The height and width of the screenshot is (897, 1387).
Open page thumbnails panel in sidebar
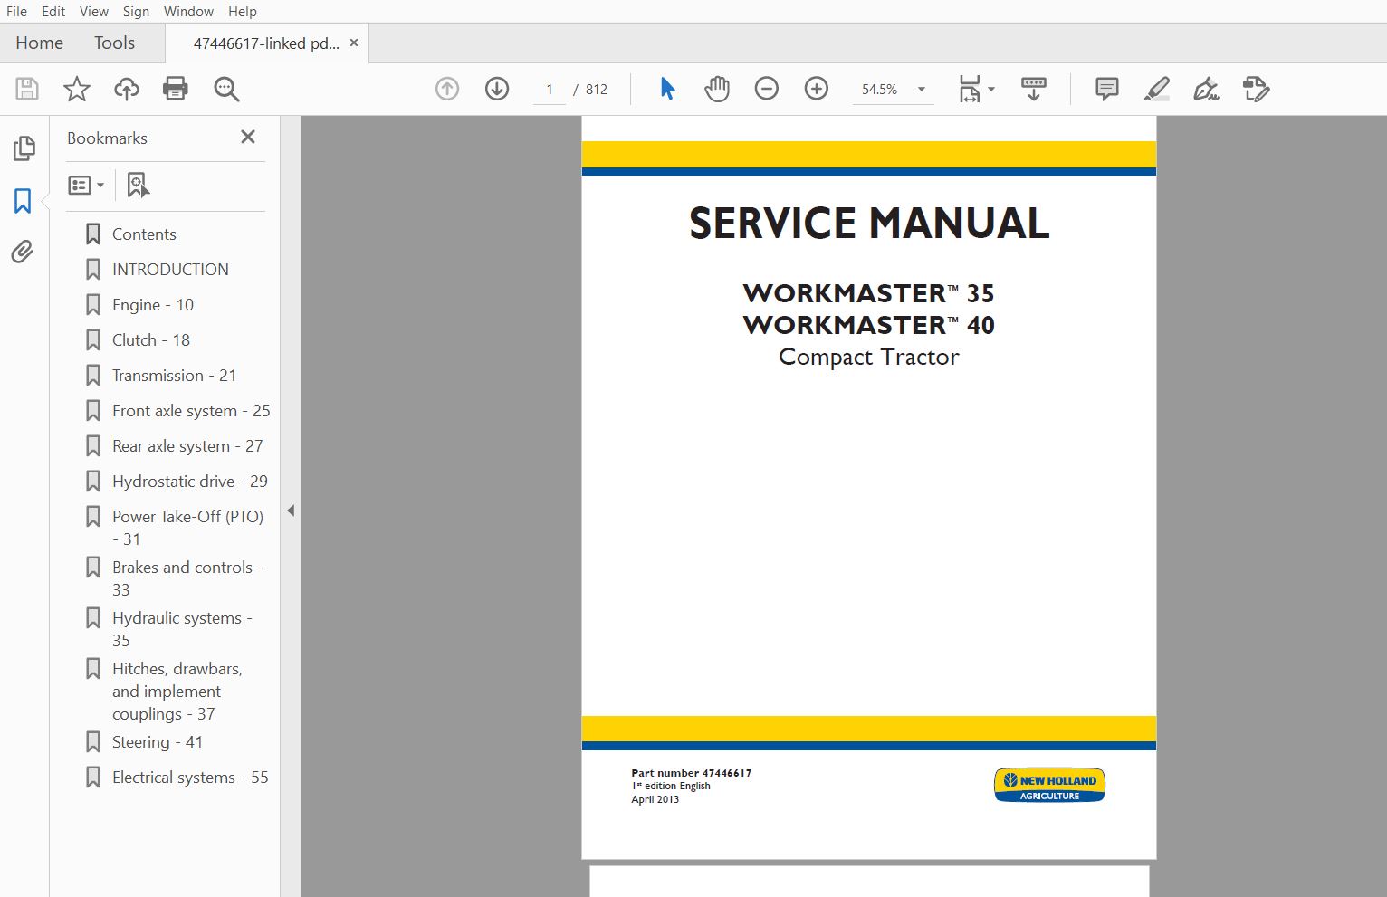coord(24,148)
